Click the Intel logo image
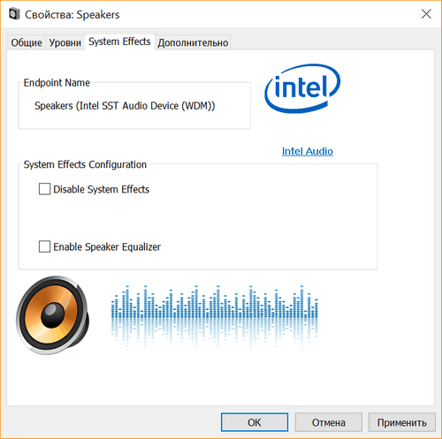Viewport: 442px width, 439px height. tap(302, 88)
